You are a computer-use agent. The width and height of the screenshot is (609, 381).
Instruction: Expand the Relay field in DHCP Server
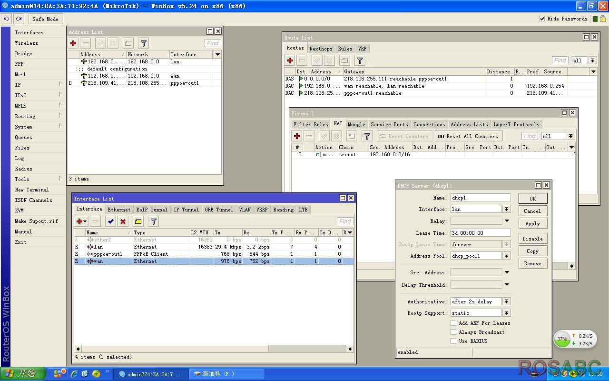507,221
